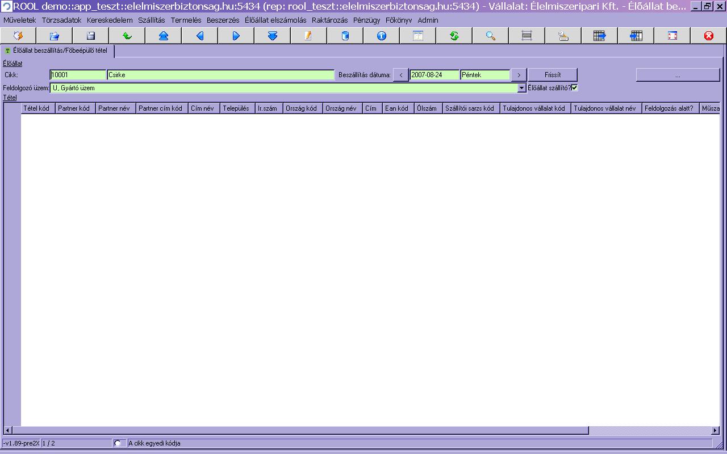The image size is (727, 454).
Task: Open the Főkönyv menu
Action: click(x=399, y=20)
